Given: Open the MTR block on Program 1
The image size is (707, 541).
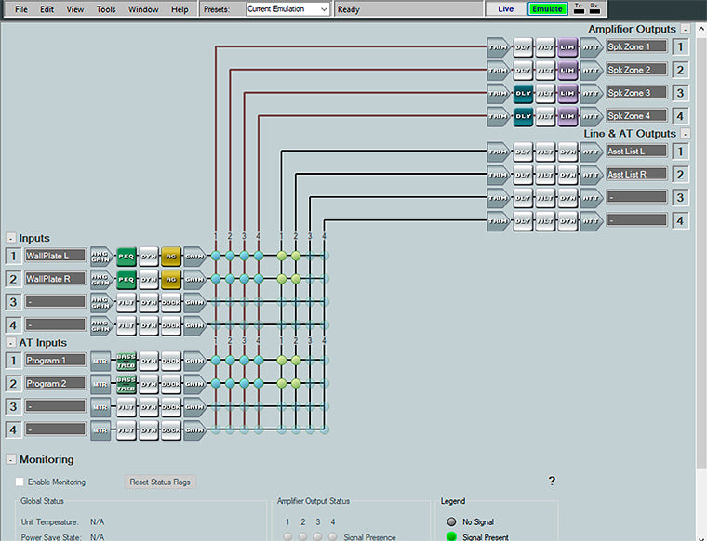Looking at the screenshot, I should 100,361.
